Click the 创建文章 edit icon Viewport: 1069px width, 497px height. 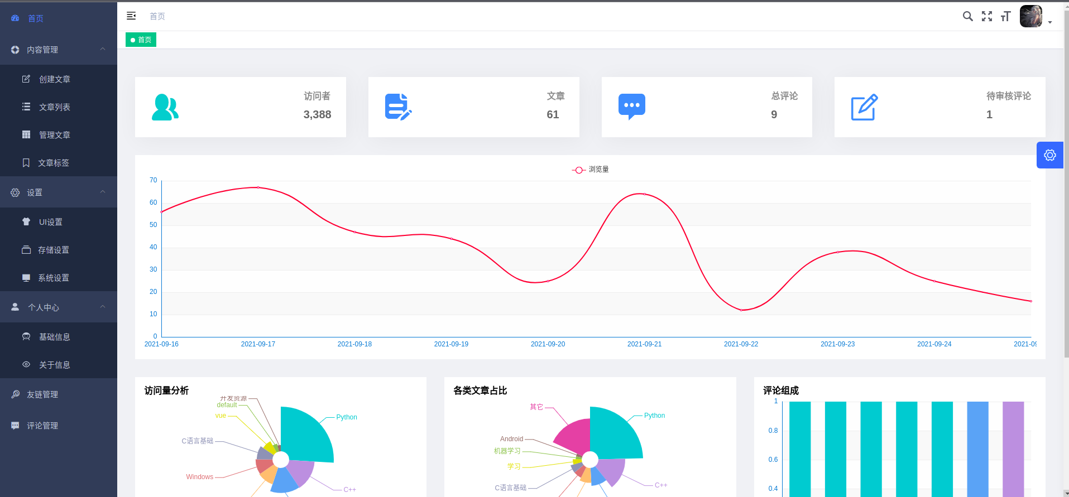coord(26,79)
